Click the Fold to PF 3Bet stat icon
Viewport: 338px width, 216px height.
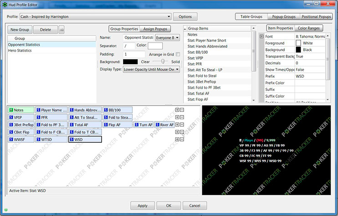click(x=38, y=125)
